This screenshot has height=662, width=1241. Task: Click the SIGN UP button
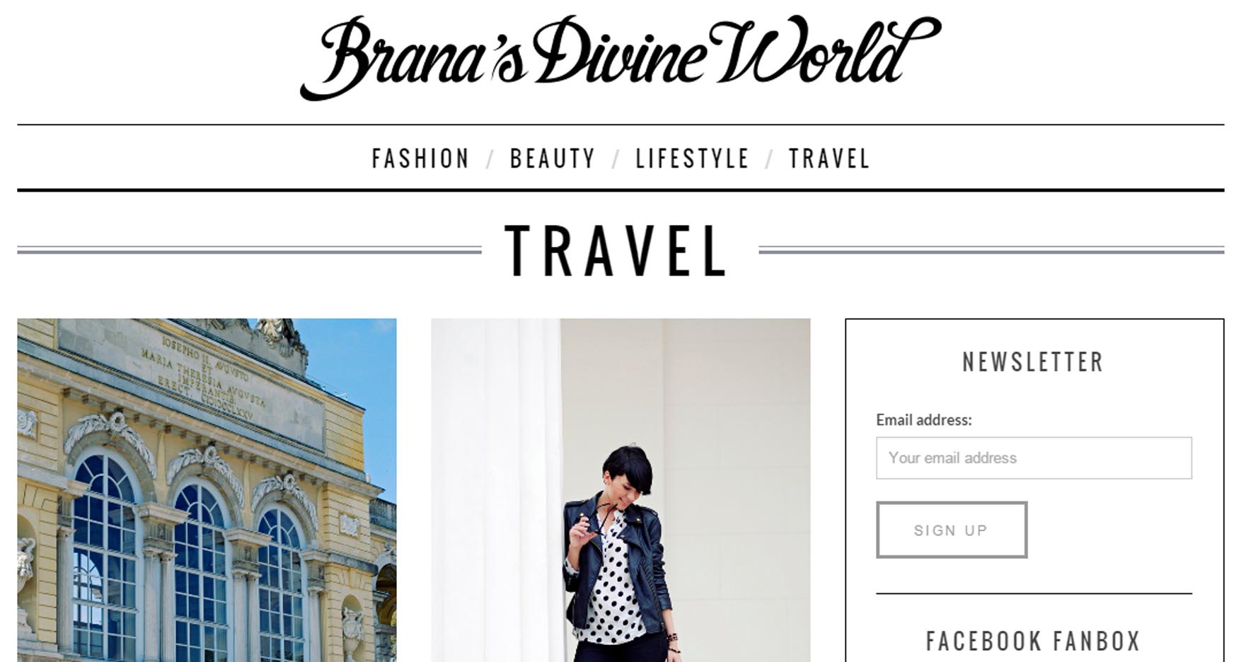[x=952, y=530]
